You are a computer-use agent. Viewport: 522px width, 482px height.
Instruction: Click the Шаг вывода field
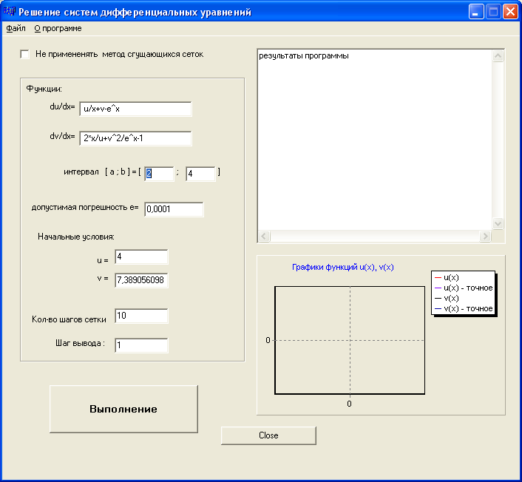141,345
